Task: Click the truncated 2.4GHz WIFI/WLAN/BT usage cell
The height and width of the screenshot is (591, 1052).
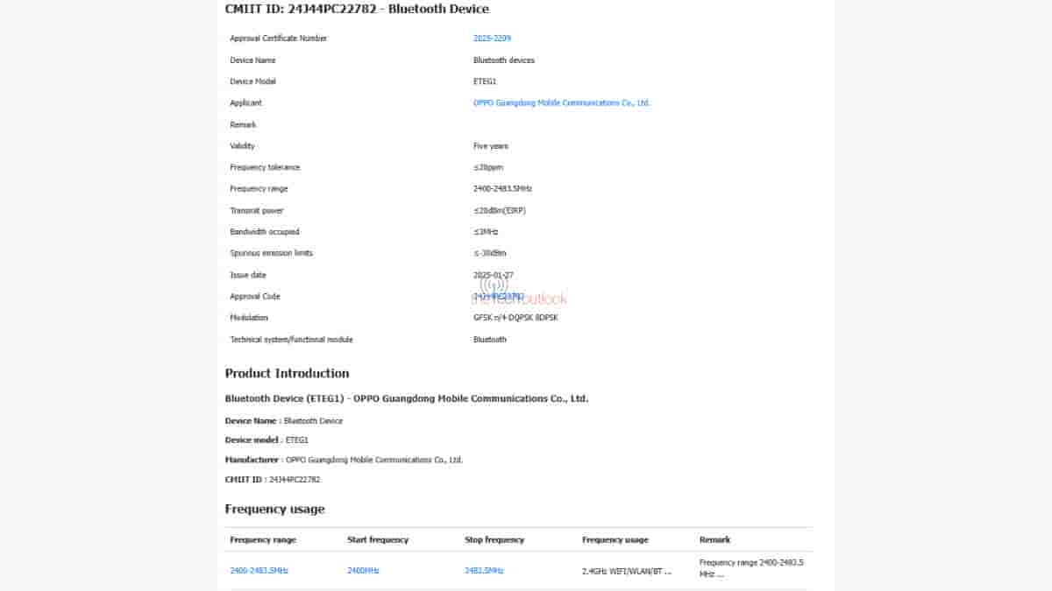Action: 626,572
